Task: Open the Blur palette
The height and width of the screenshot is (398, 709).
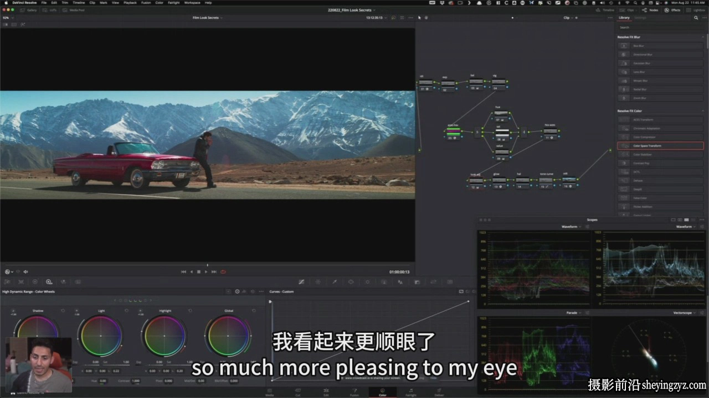Action: pyautogui.click(x=400, y=282)
